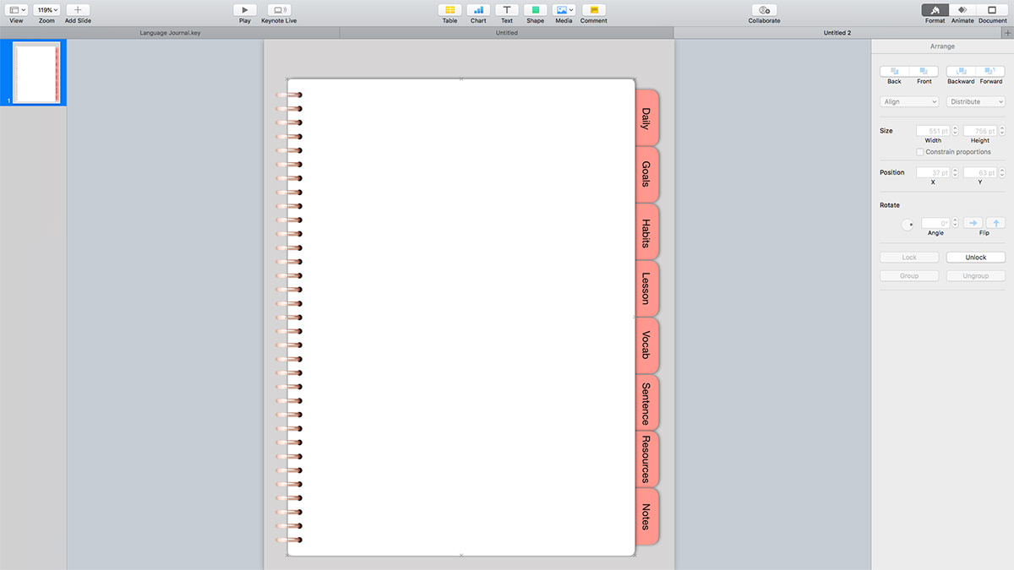Toggle Constrain proportions checkbox
Viewport: 1014px width, 570px height.
(x=919, y=152)
